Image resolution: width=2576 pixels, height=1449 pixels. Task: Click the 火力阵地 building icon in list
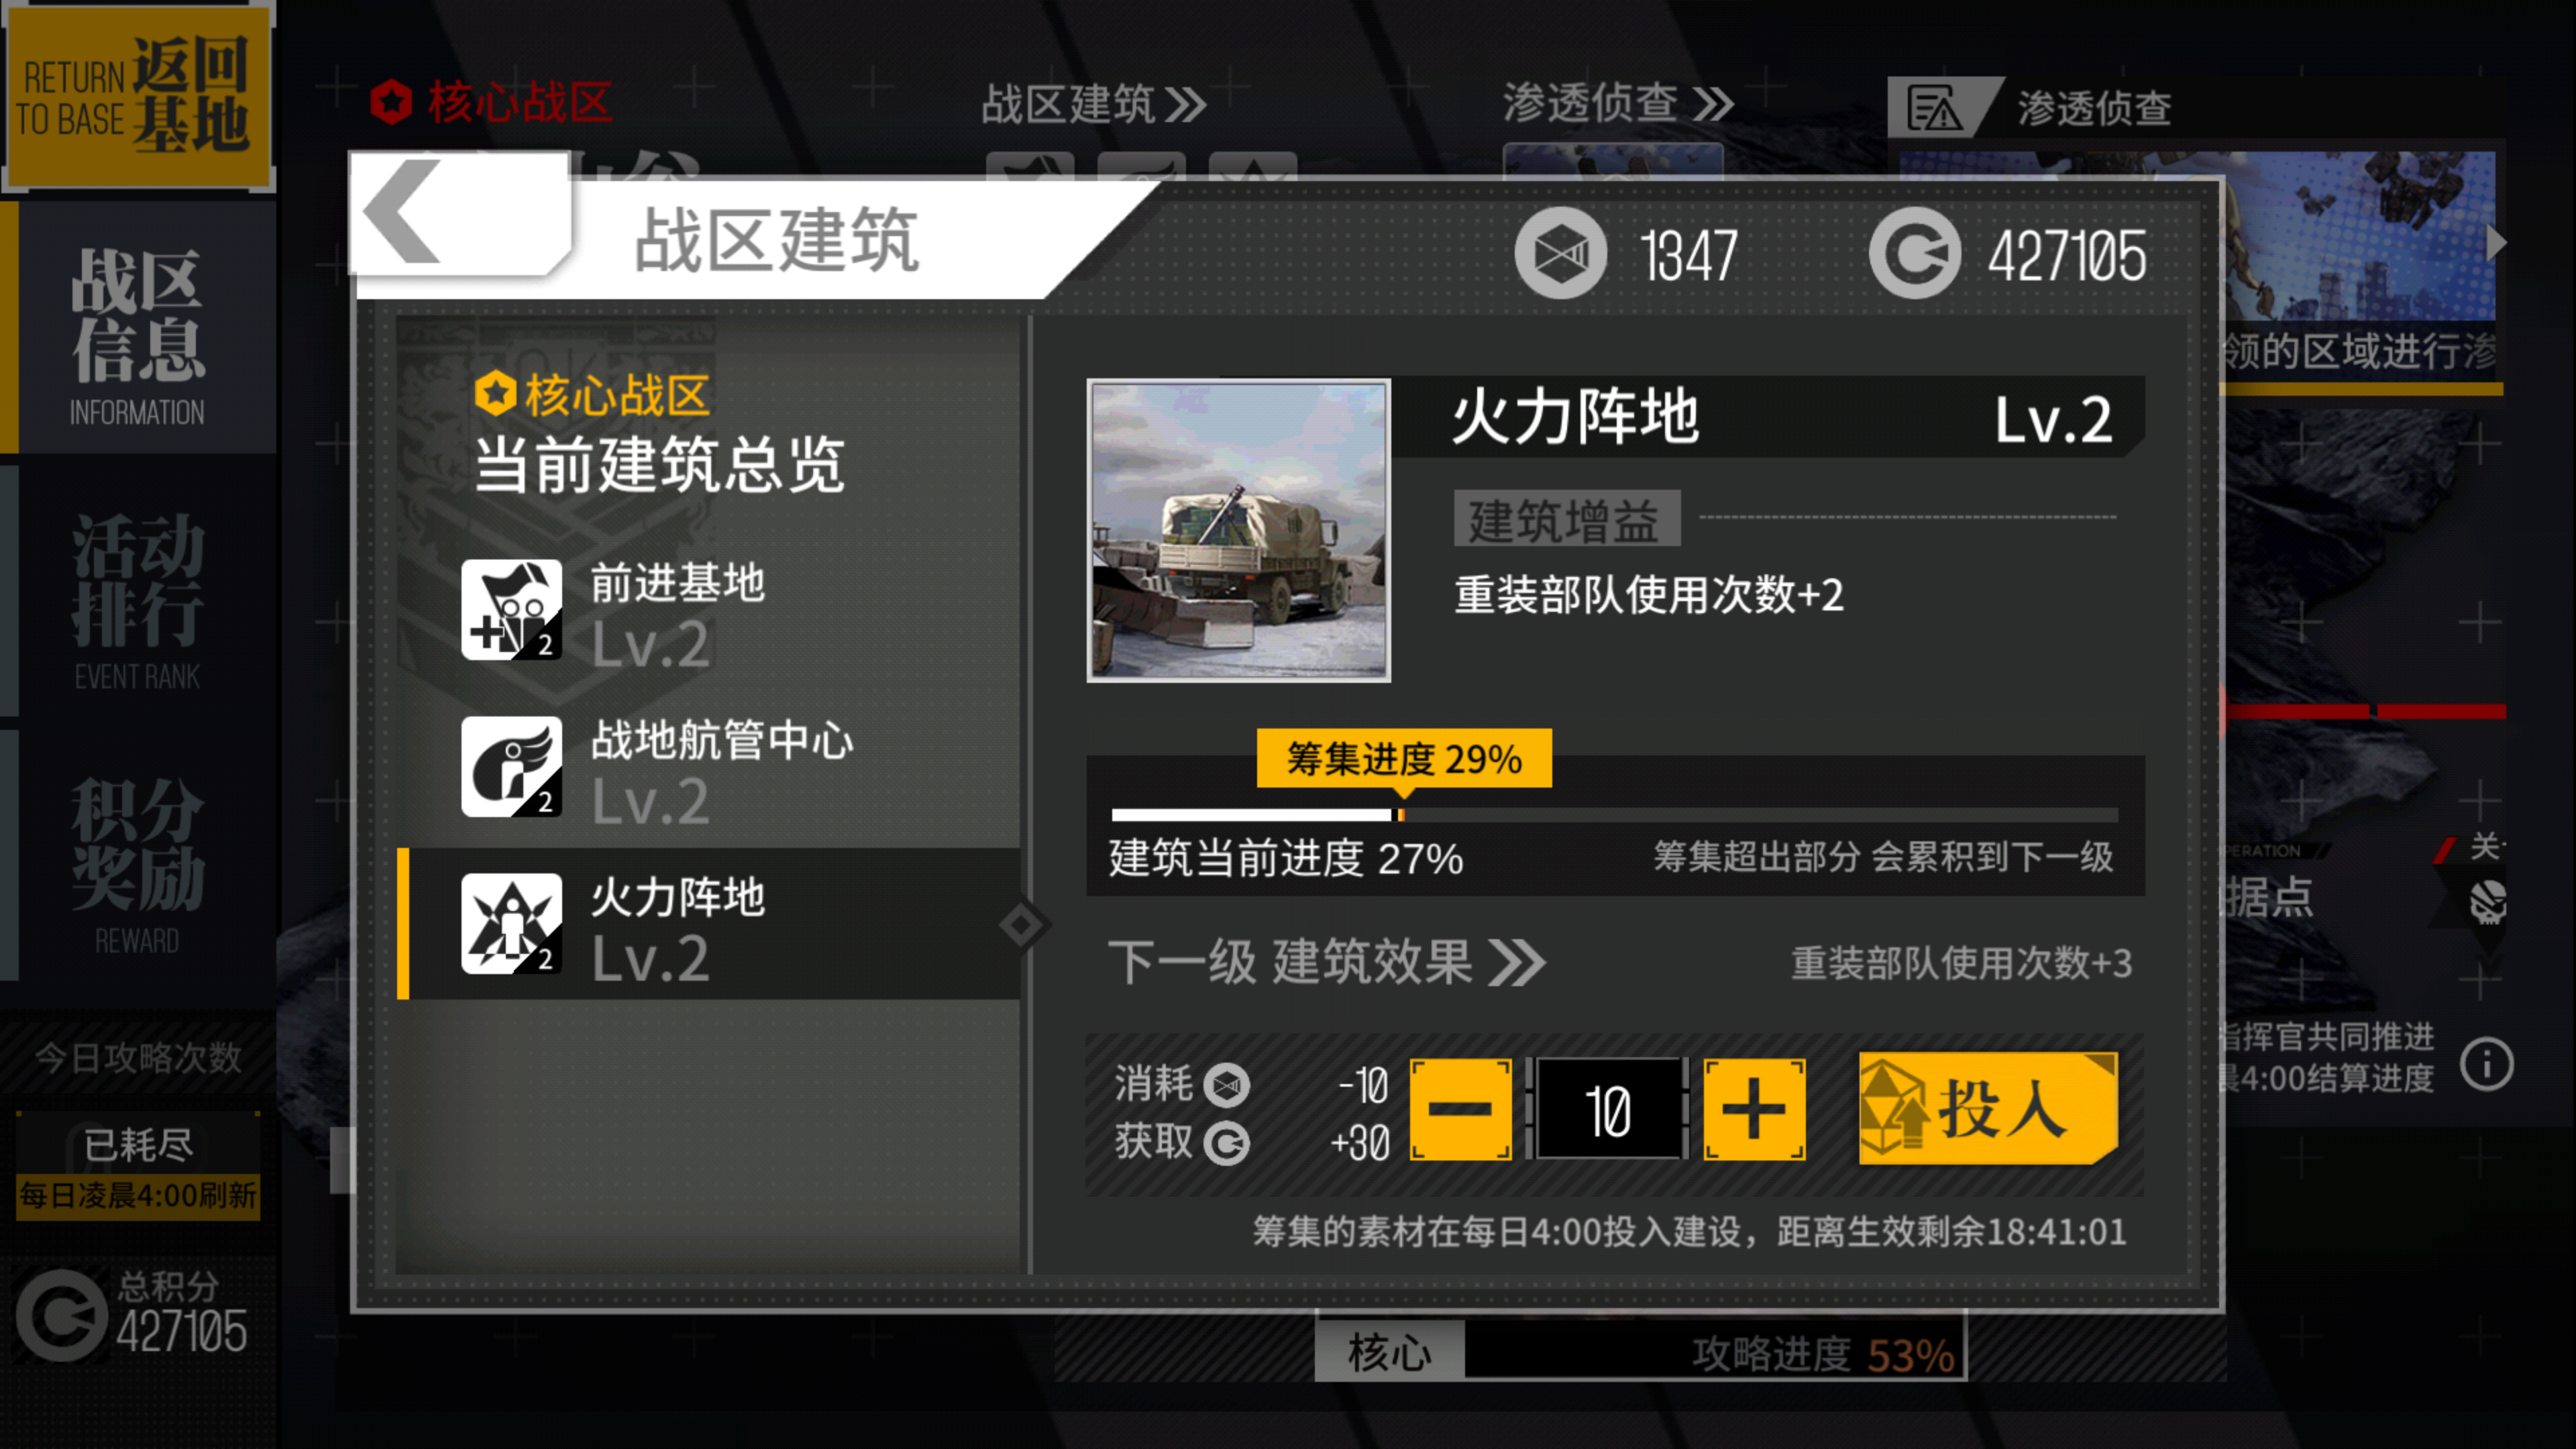pos(511,923)
